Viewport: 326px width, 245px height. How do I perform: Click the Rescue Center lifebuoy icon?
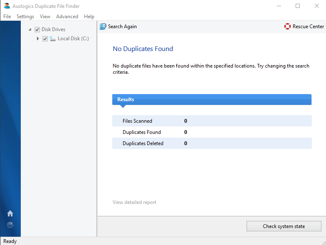(287, 27)
